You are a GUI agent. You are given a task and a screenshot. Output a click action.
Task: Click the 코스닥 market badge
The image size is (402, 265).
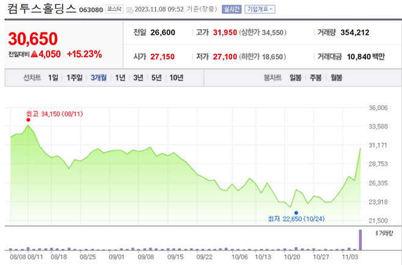click(x=114, y=9)
